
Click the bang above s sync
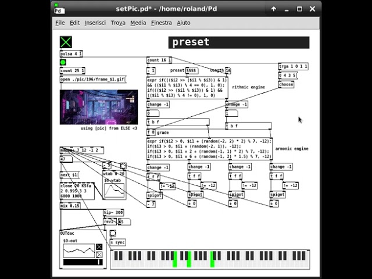[x=113, y=233]
